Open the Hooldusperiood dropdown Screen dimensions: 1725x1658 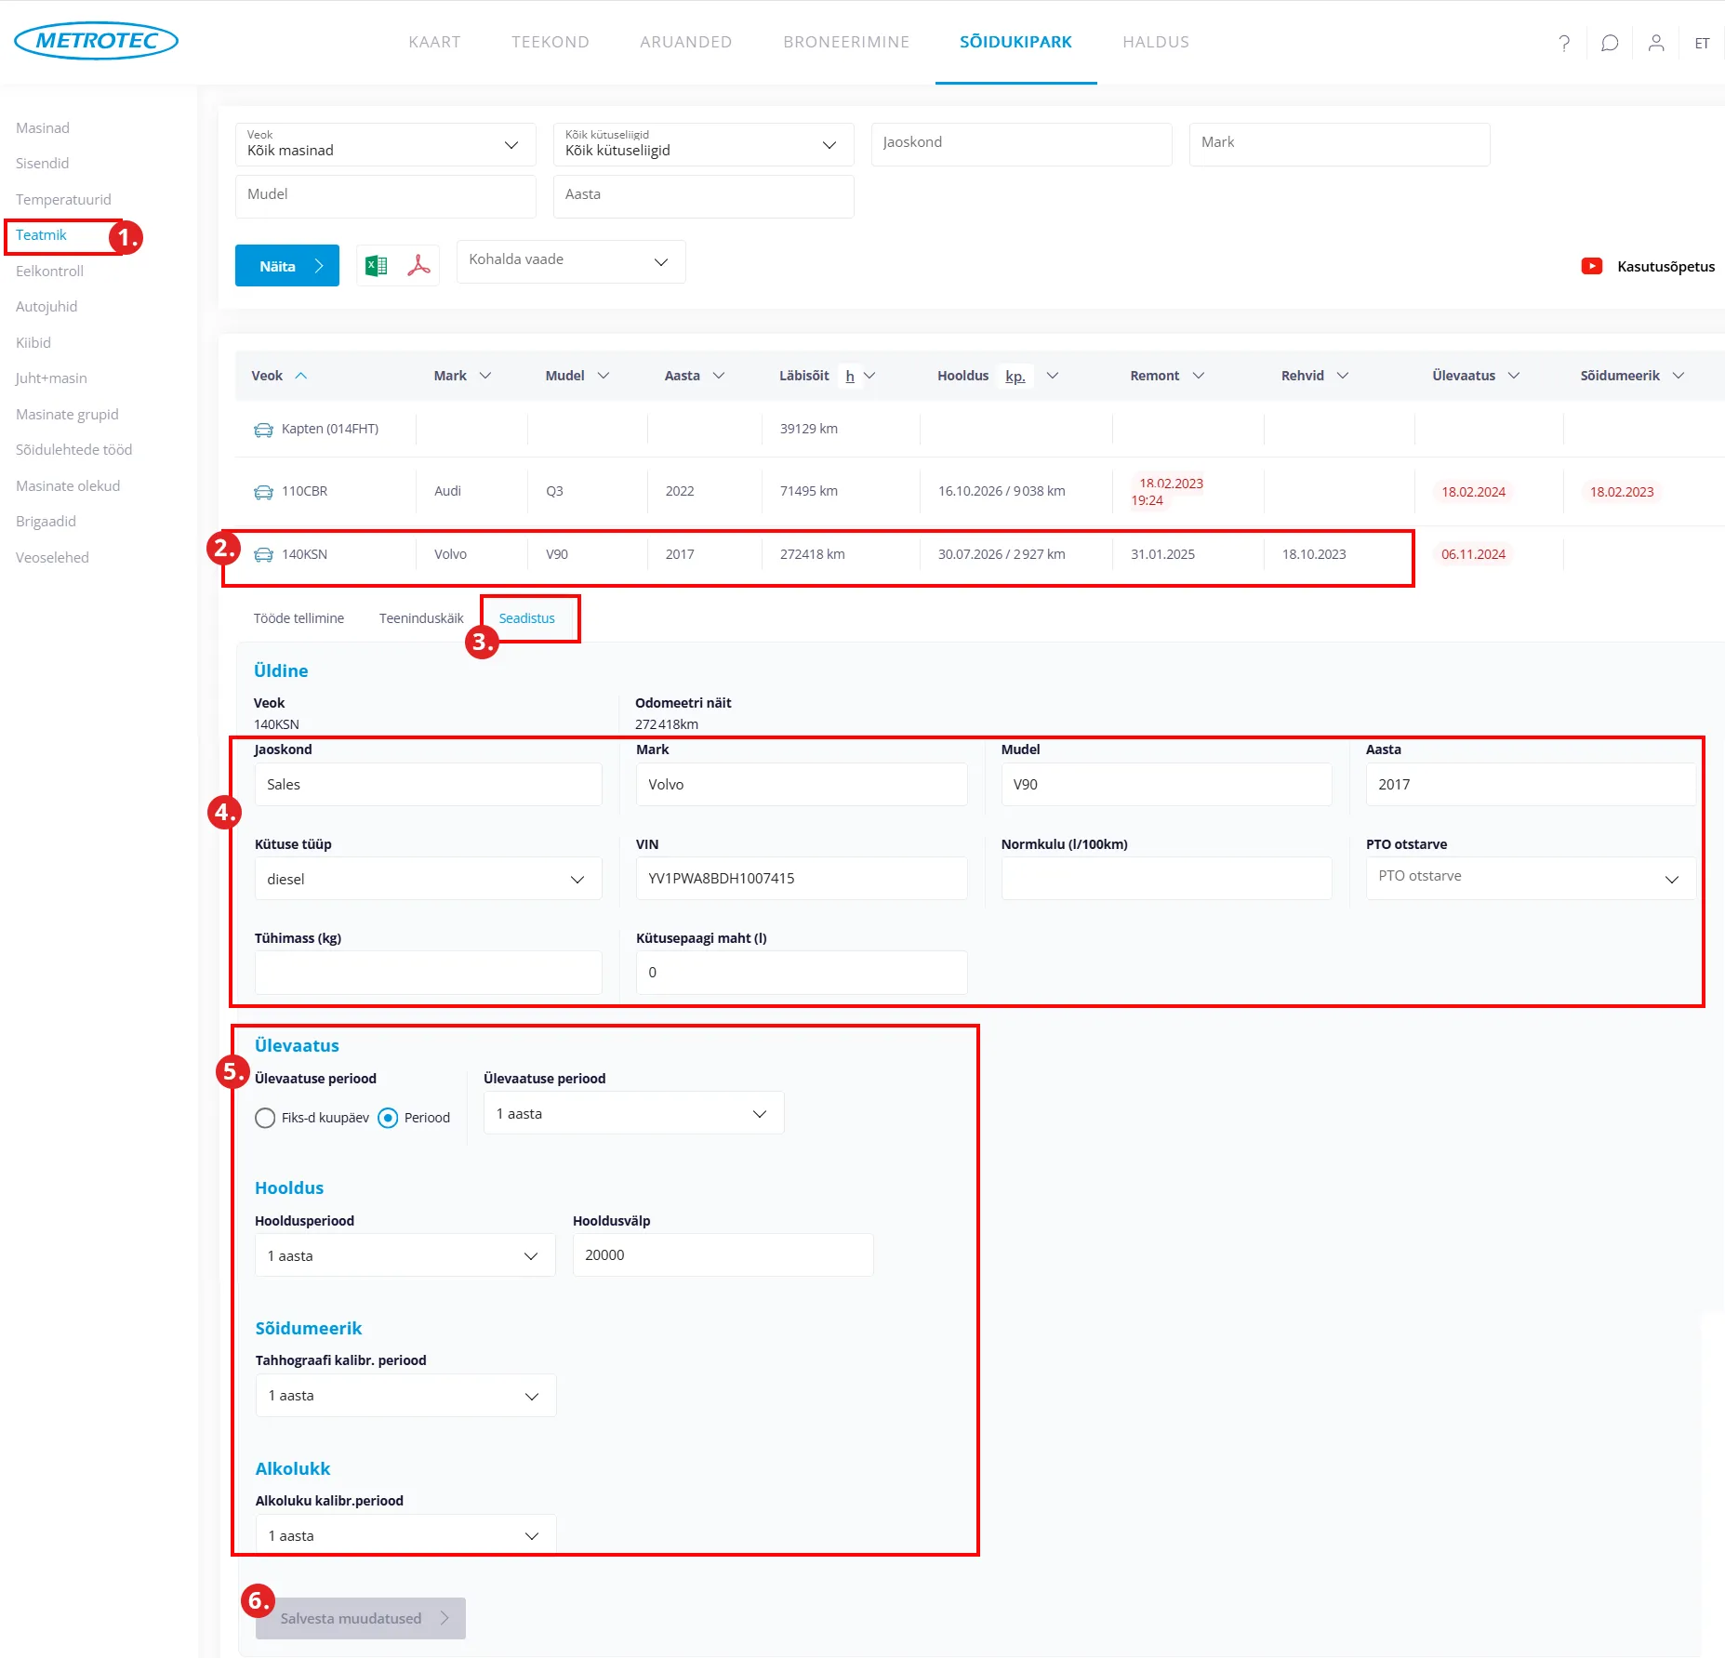405,1255
